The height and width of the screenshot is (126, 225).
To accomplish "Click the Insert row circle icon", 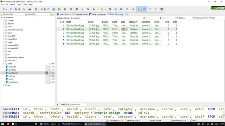I will click(x=71, y=9).
